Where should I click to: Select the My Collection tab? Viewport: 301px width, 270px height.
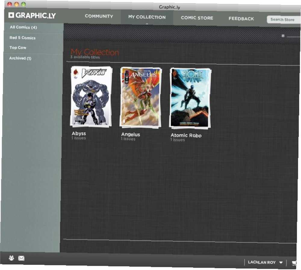pyautogui.click(x=147, y=17)
